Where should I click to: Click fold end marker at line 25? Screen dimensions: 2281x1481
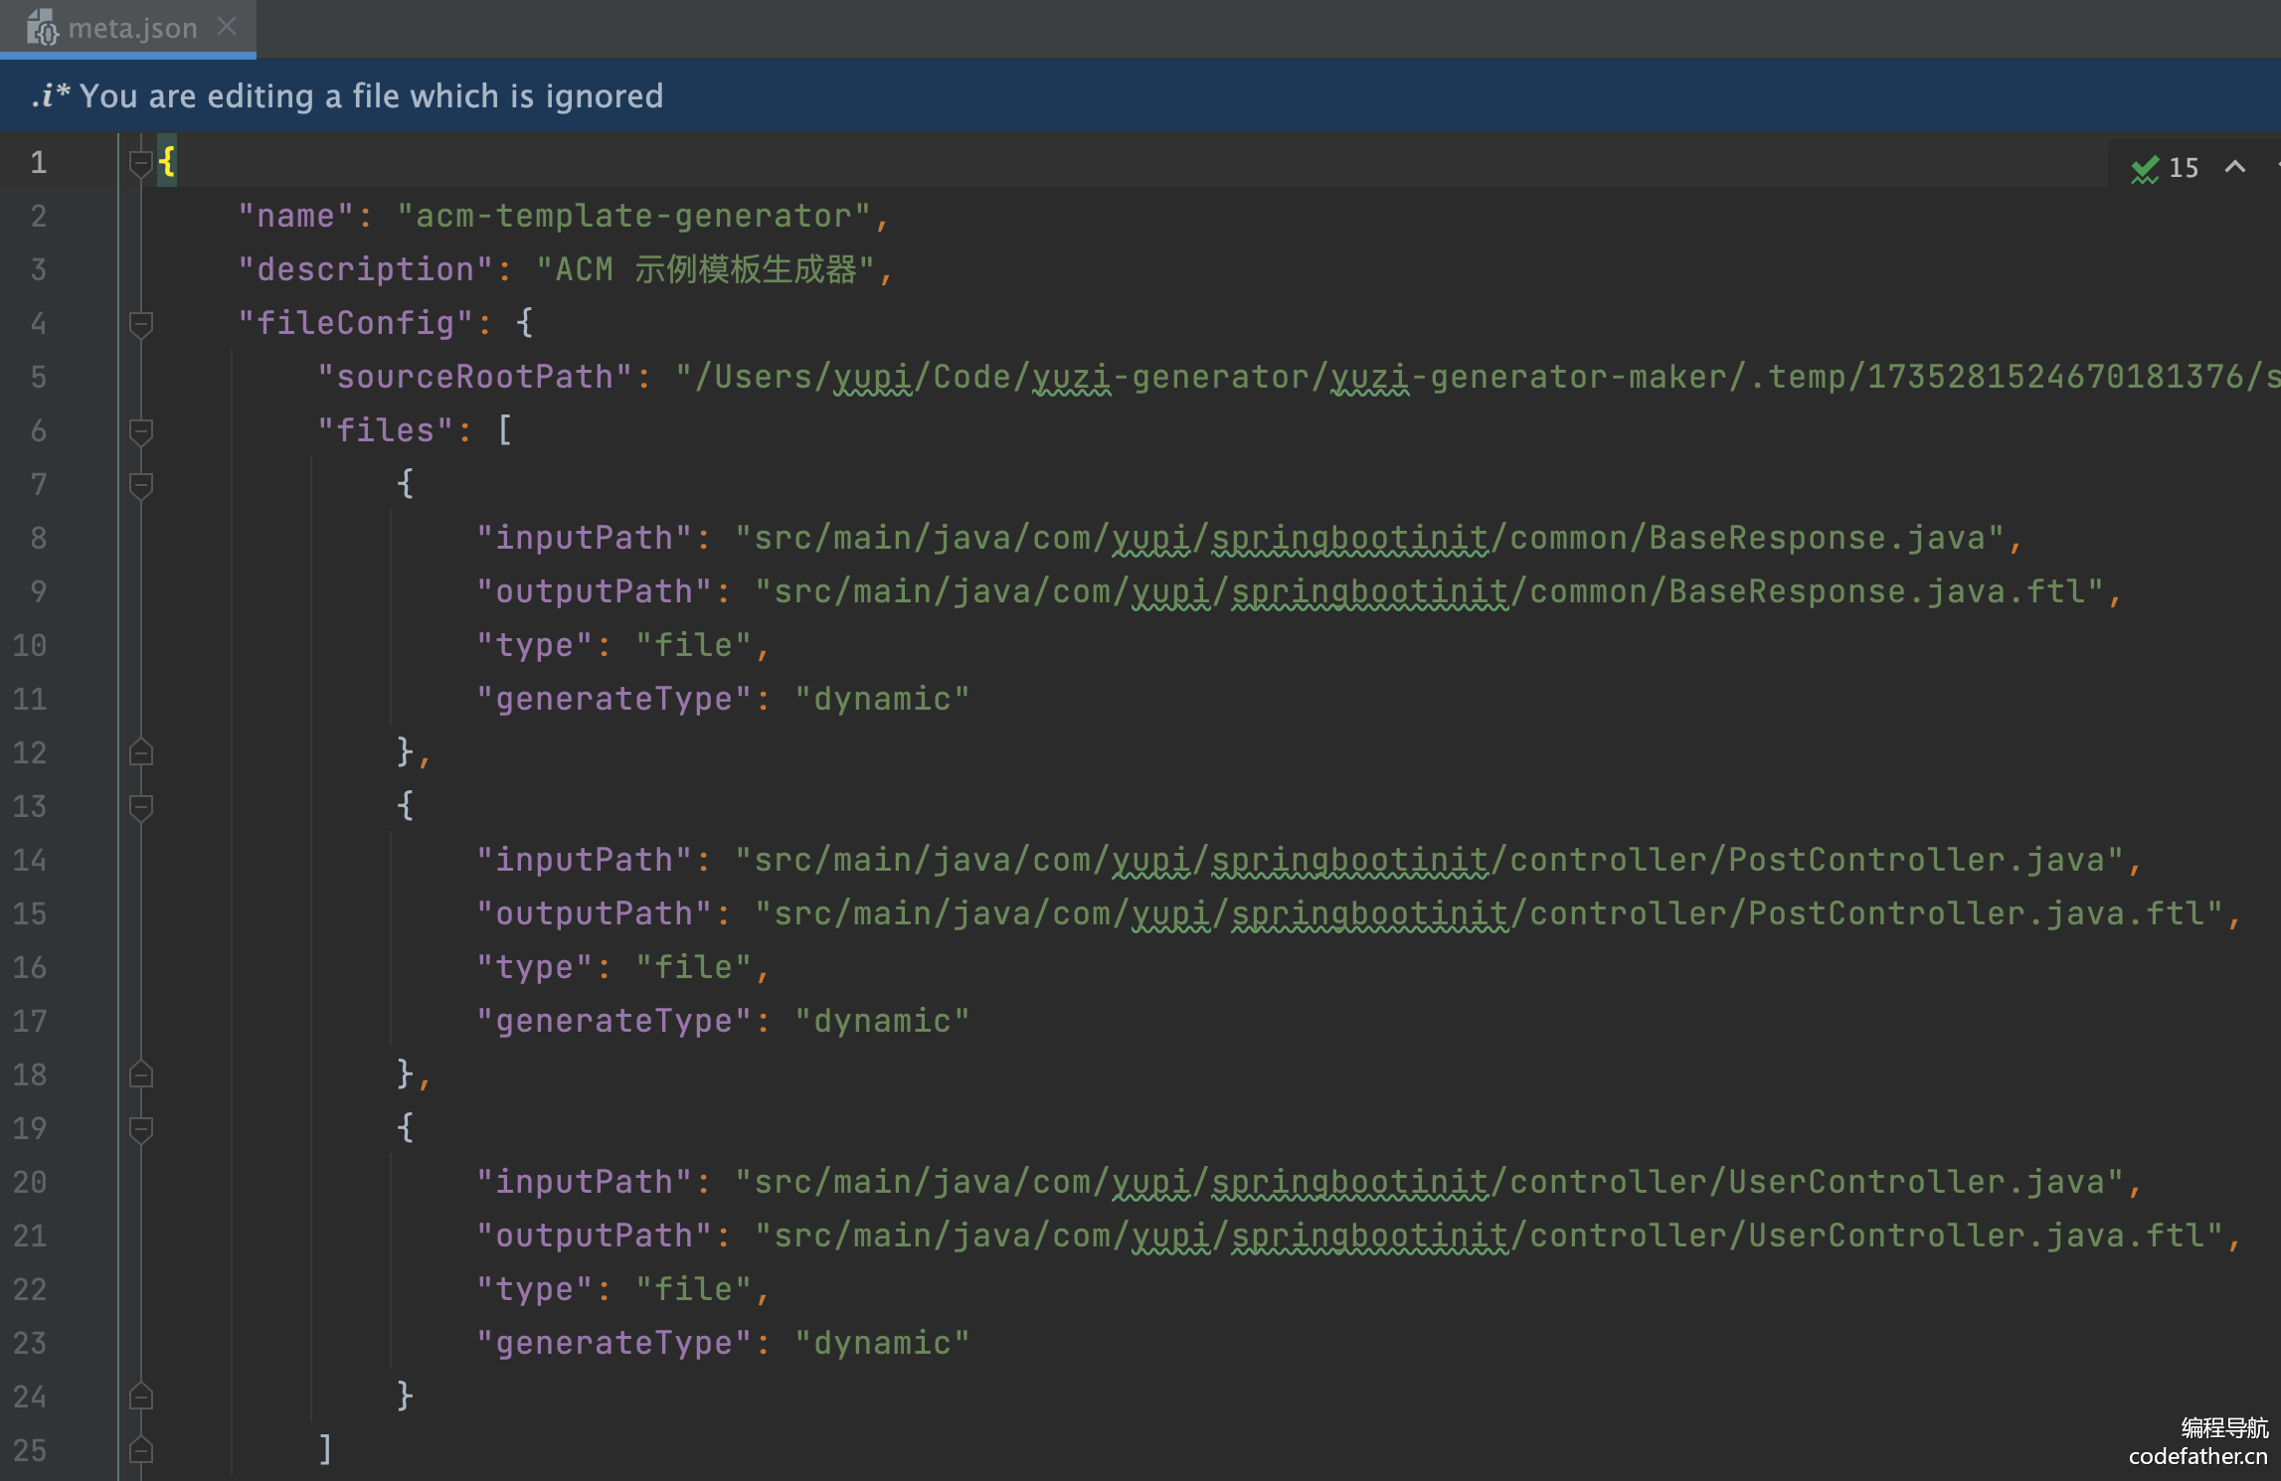(x=140, y=1450)
